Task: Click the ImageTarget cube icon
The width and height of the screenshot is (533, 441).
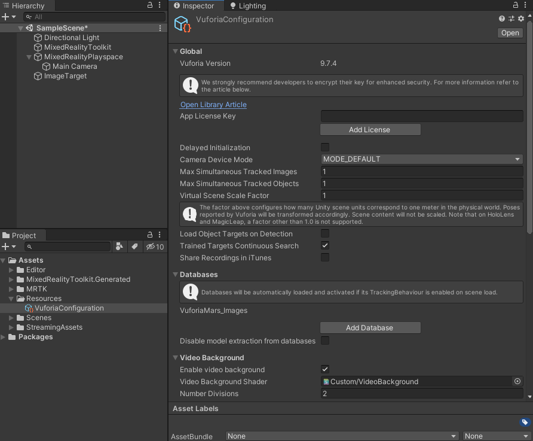Action: point(38,76)
